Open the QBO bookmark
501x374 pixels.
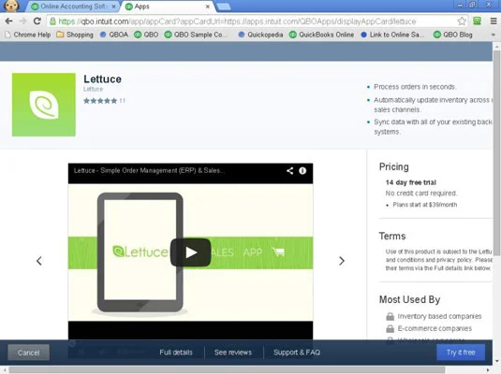point(146,35)
